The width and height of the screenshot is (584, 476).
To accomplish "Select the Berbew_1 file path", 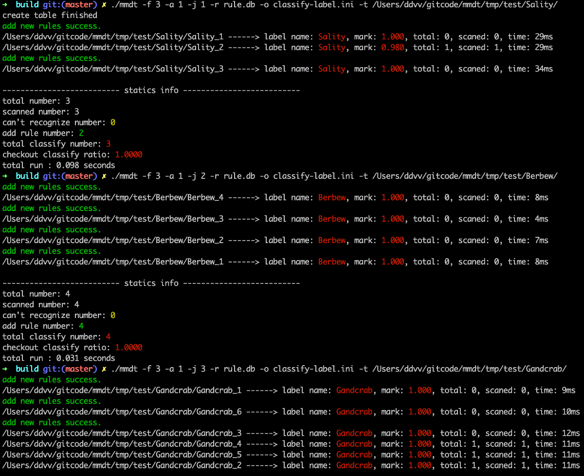I will click(x=113, y=262).
